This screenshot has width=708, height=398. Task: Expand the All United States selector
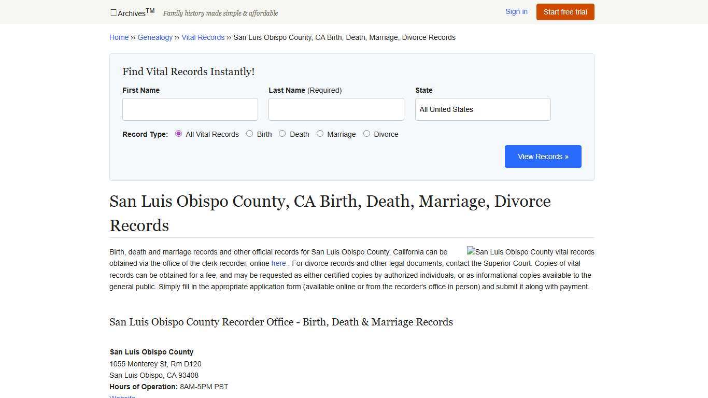(x=482, y=109)
